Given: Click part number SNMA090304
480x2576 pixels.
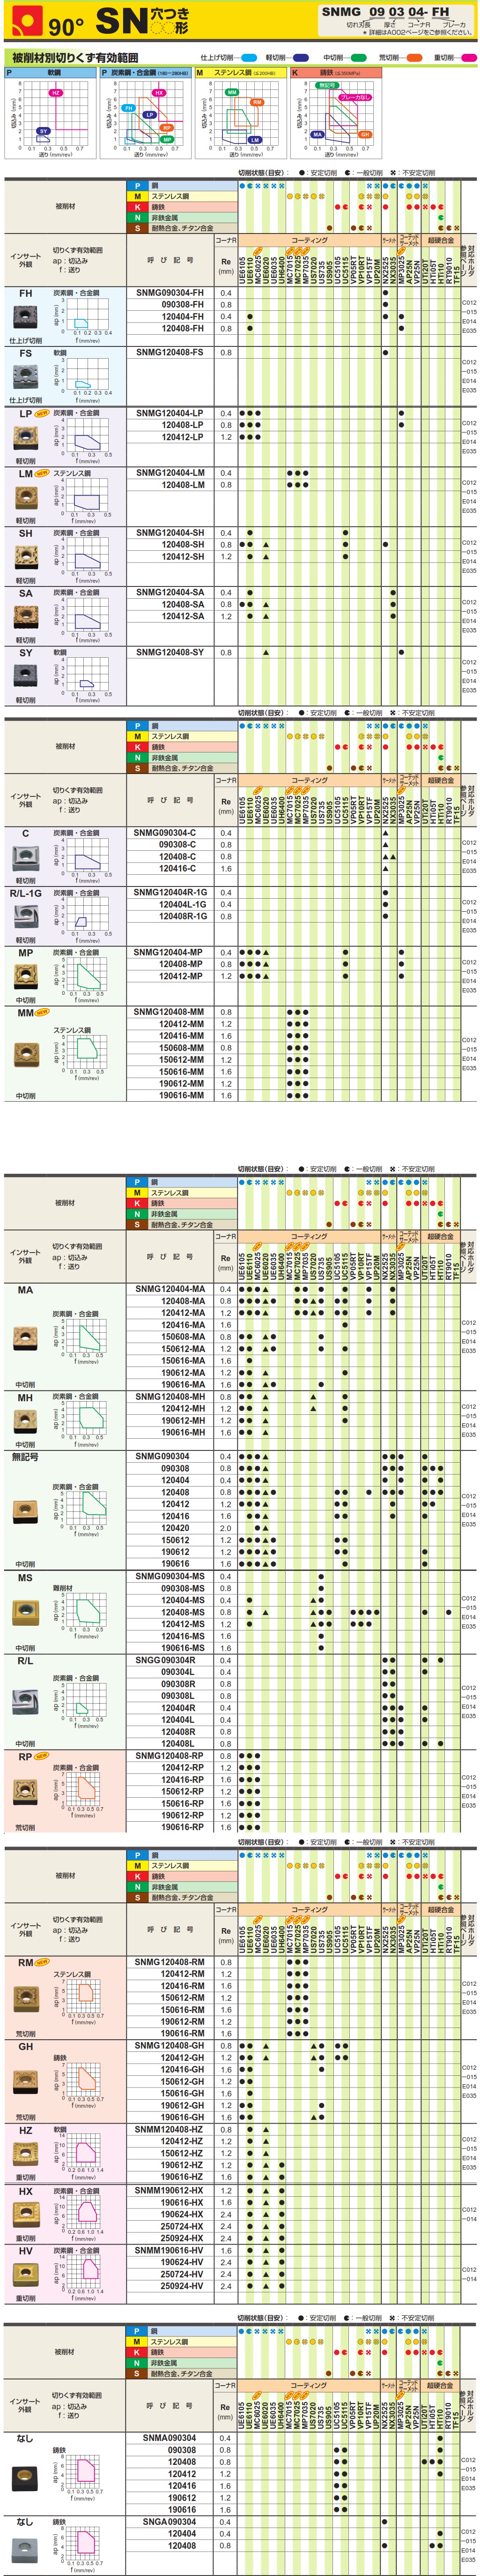Looking at the screenshot, I should 169,2438.
